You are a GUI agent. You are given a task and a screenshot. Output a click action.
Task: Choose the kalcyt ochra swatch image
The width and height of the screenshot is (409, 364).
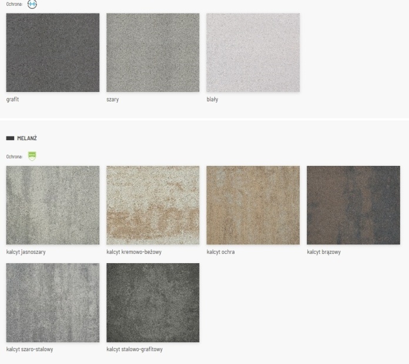[x=253, y=205]
